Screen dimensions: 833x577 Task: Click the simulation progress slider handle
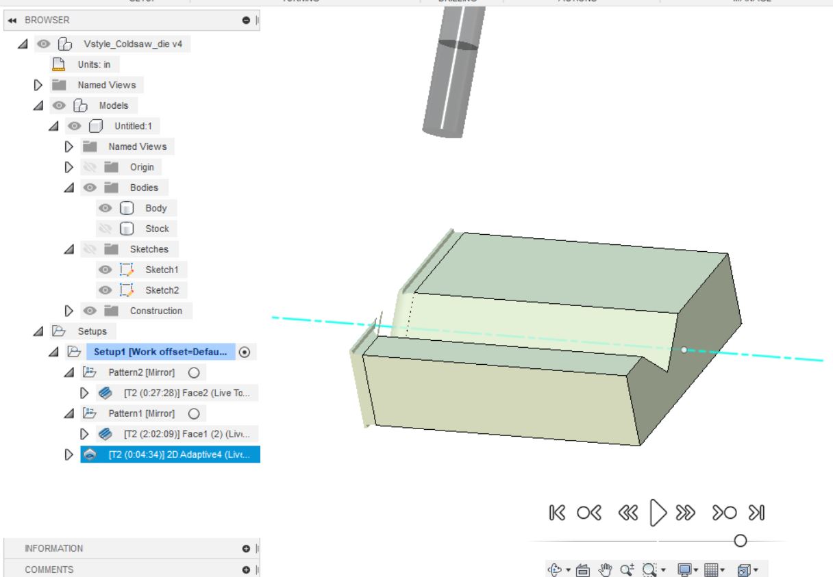click(x=740, y=539)
